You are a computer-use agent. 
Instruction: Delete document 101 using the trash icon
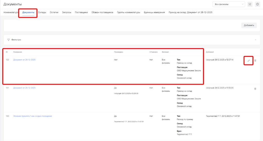click(x=255, y=89)
